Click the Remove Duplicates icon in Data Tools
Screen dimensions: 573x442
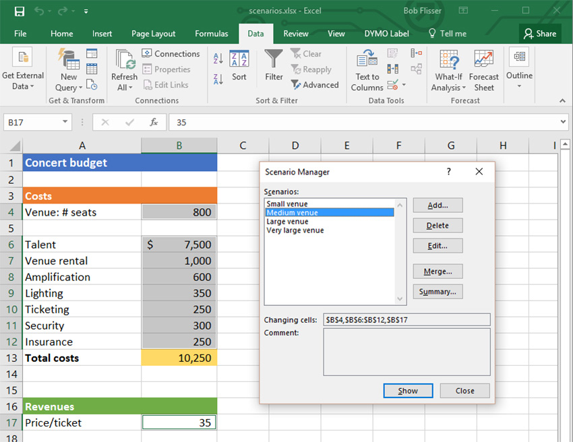393,69
